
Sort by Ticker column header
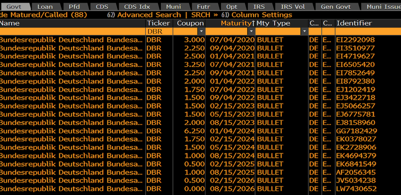[159, 23]
